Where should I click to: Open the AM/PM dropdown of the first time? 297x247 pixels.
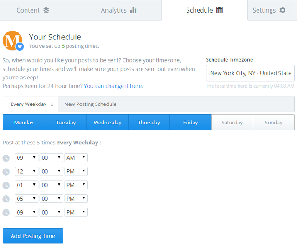[76, 158]
